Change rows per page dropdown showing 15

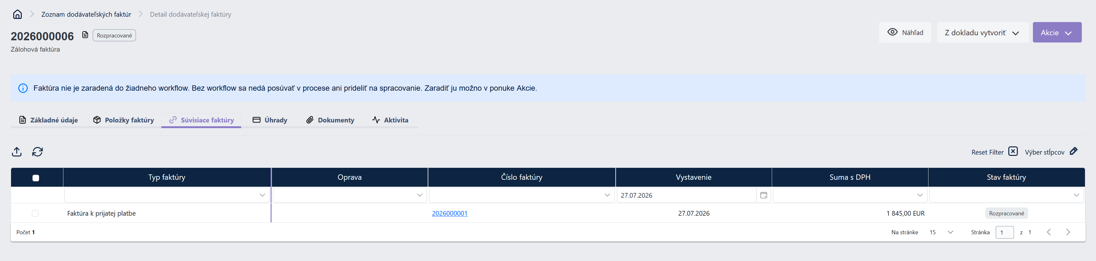tap(941, 232)
